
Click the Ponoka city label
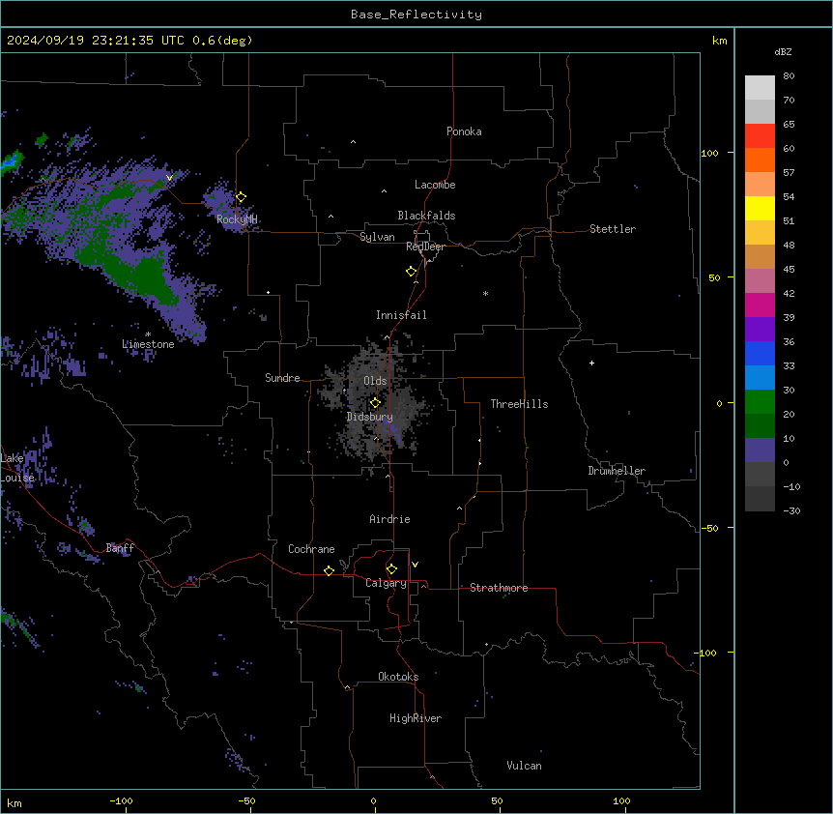464,131
